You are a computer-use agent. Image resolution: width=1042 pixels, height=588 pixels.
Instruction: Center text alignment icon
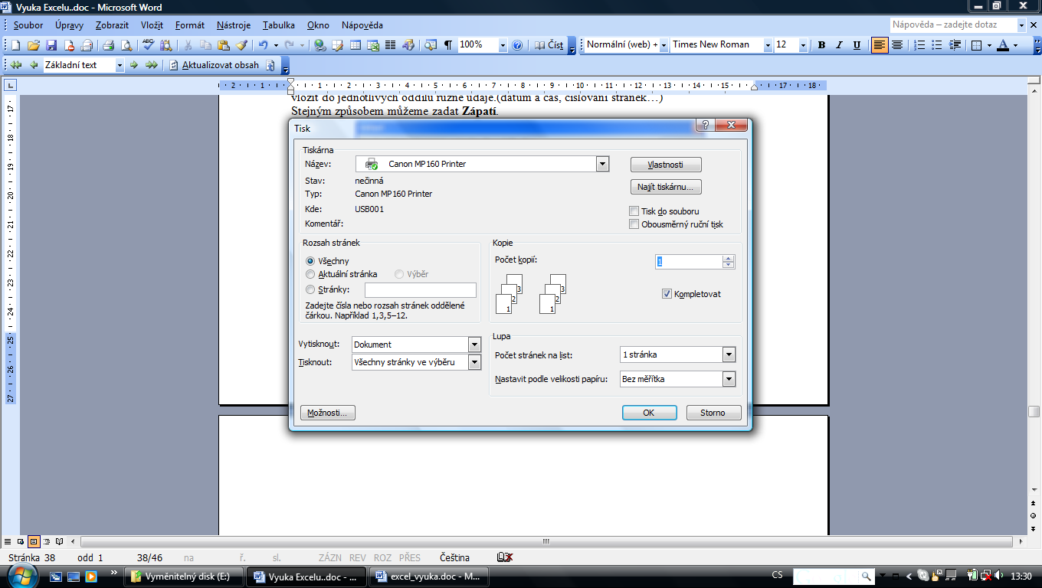[896, 45]
